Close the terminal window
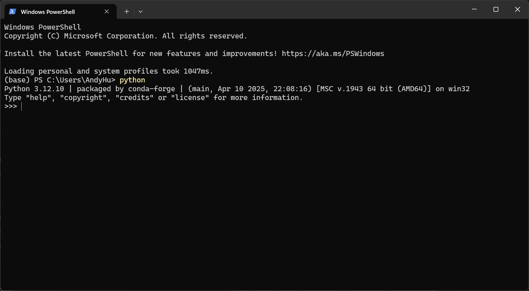Viewport: 529px width, 291px height. click(517, 9)
